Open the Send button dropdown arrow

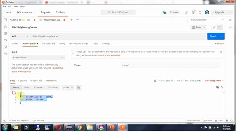(x=222, y=36)
